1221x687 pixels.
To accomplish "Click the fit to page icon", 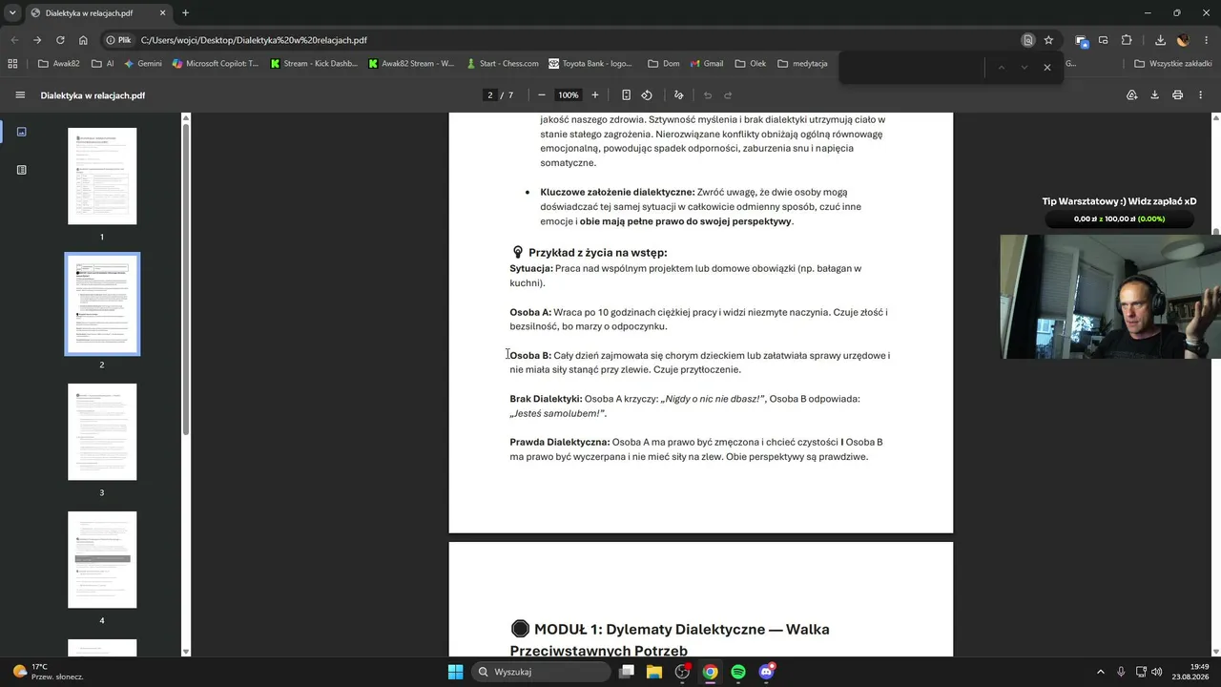I will pos(626,95).
